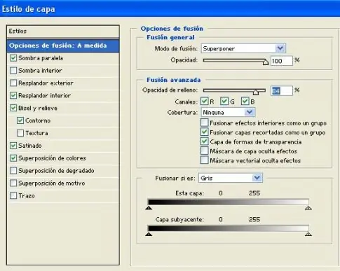The height and width of the screenshot is (271, 340).
Task: Click the Esta capa gradient bar
Action: pyautogui.click(x=229, y=202)
